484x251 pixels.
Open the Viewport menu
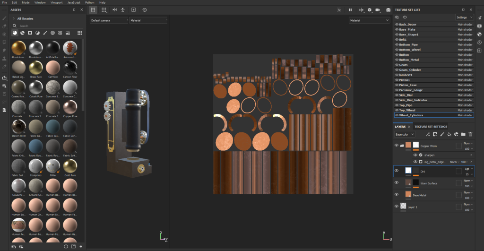[x=56, y=2]
